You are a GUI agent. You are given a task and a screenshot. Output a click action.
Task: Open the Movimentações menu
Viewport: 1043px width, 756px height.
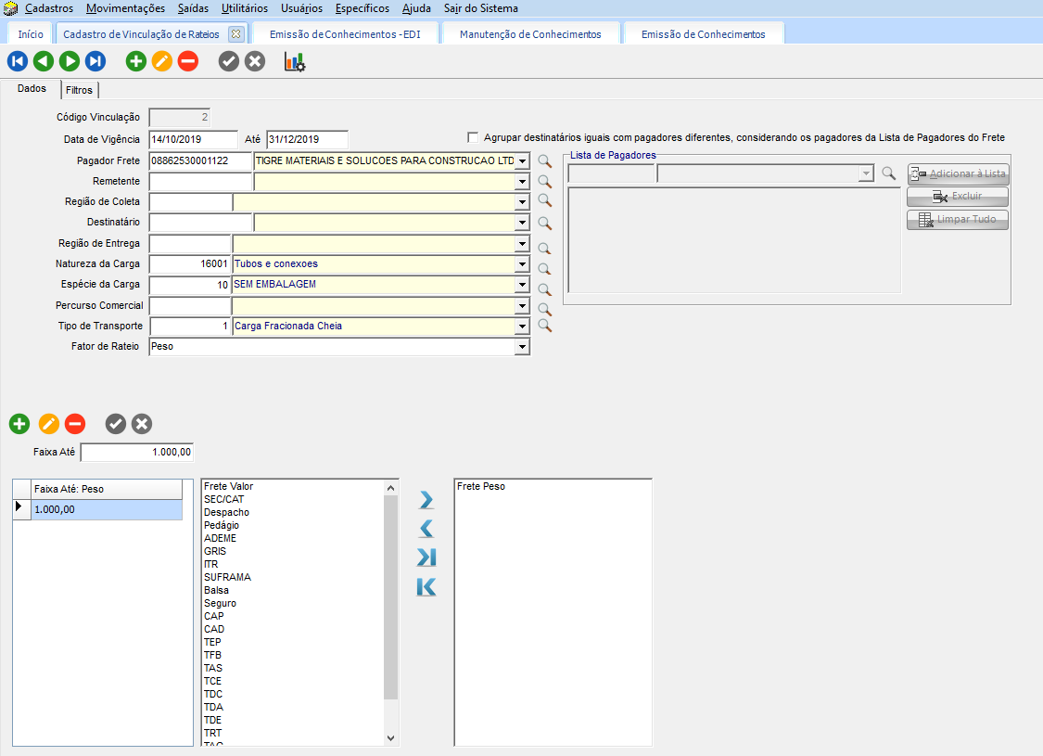[125, 8]
